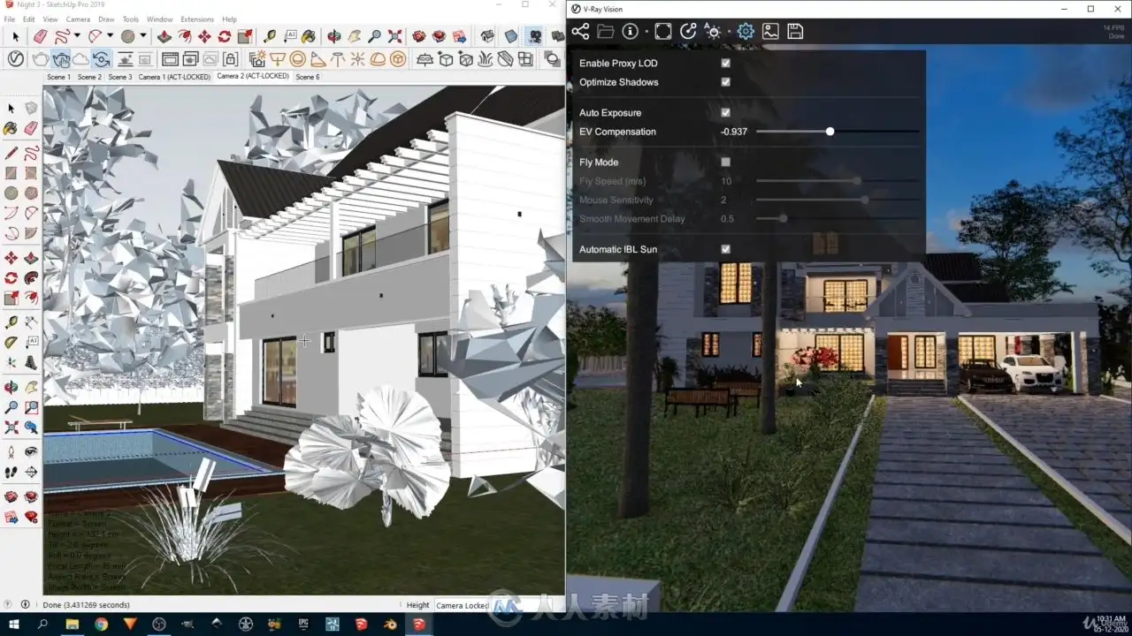This screenshot has height=636, width=1132.
Task: Open File Explorer from the taskbar
Action: pos(73,625)
